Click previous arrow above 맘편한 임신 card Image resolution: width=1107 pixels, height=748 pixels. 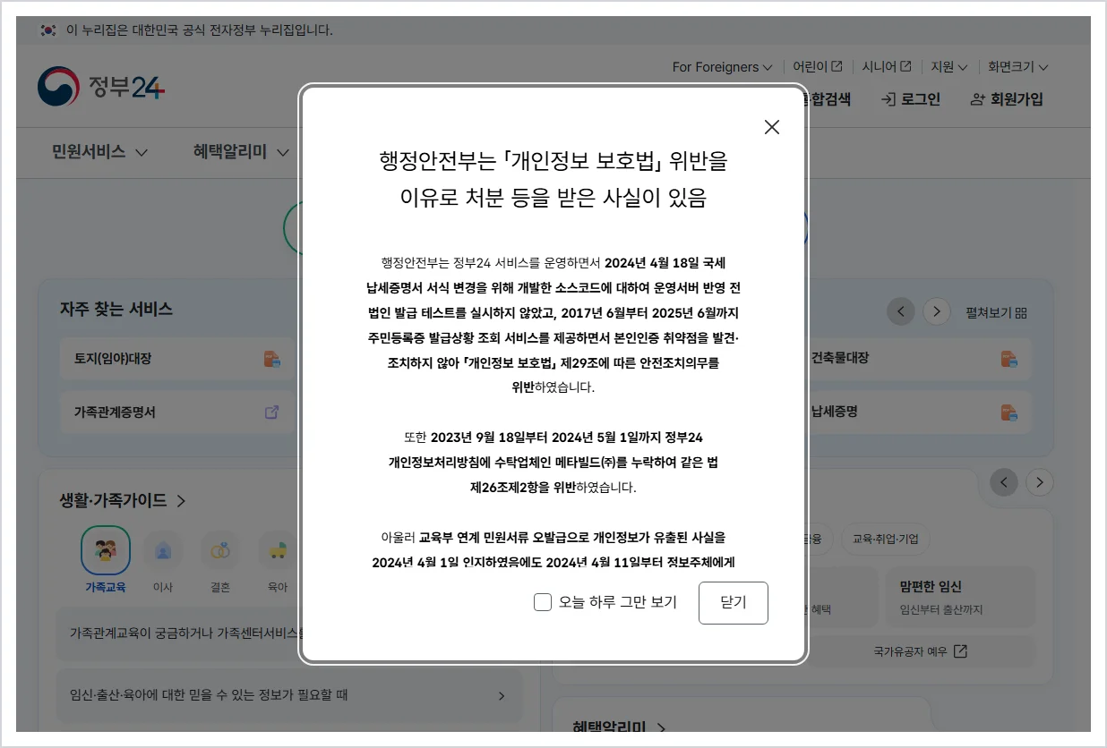[x=1004, y=482]
